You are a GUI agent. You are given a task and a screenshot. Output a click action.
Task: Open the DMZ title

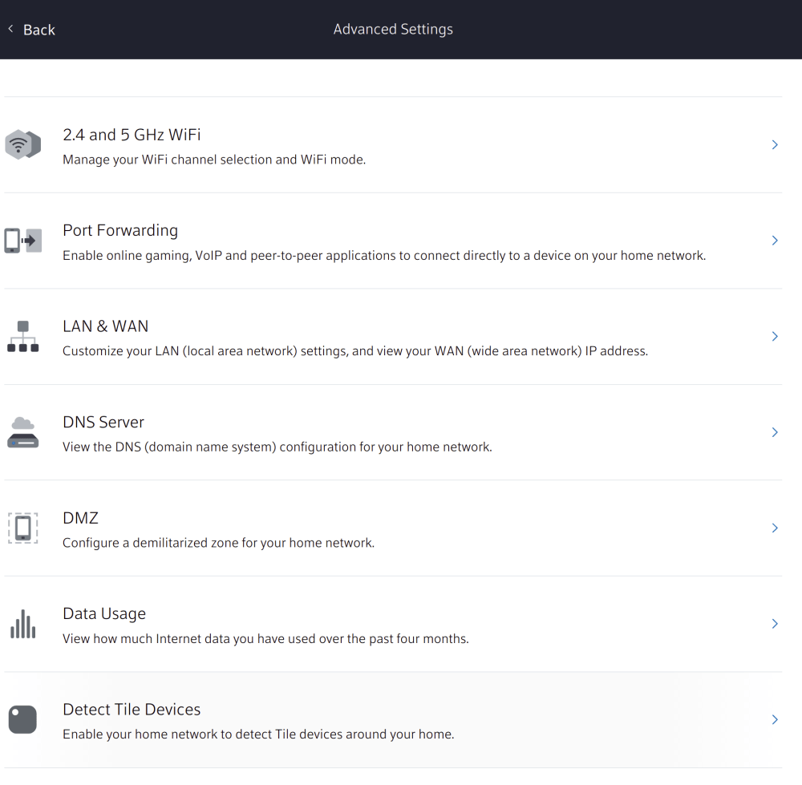pyautogui.click(x=80, y=518)
